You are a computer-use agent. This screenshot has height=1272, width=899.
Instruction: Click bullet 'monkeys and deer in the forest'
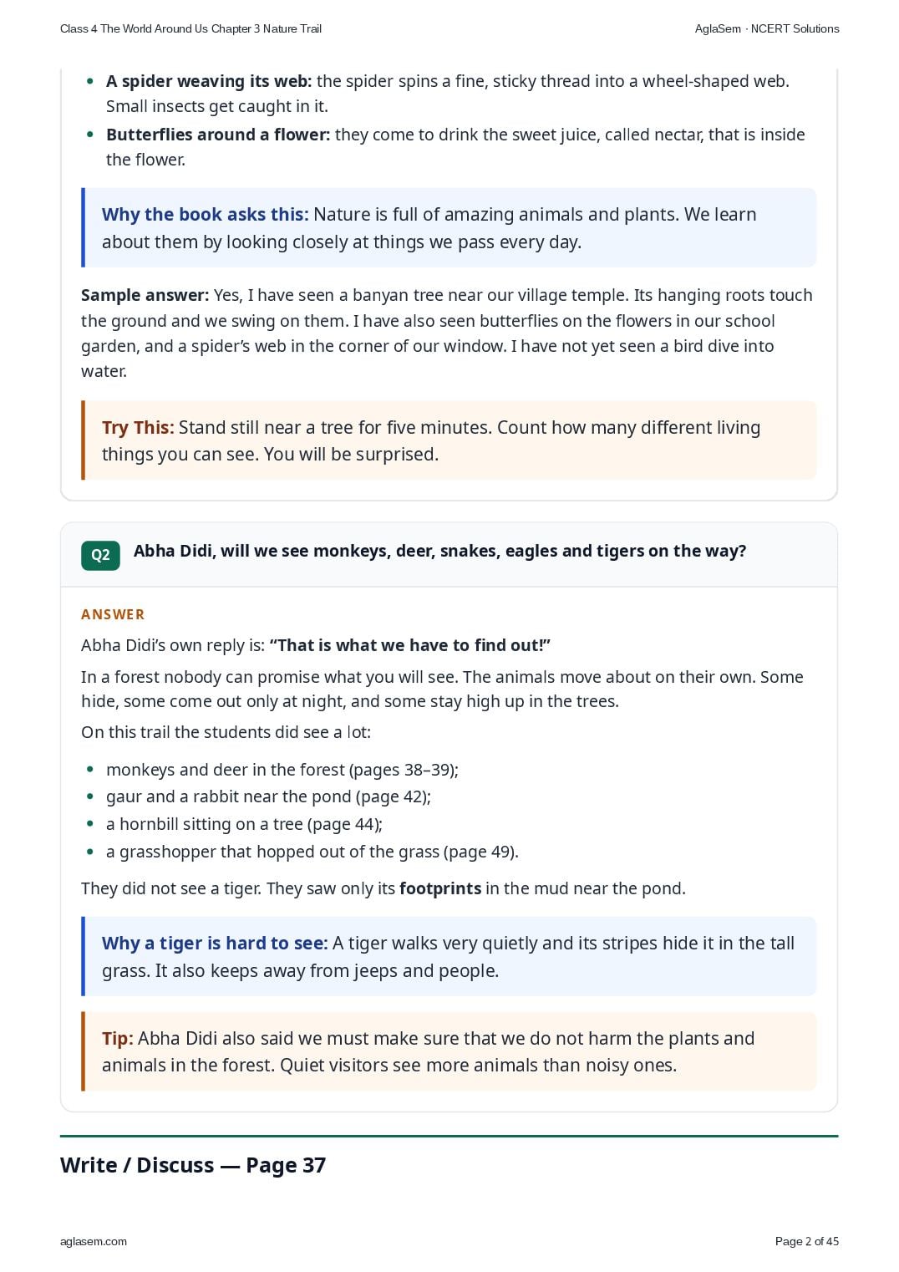pyautogui.click(x=282, y=770)
